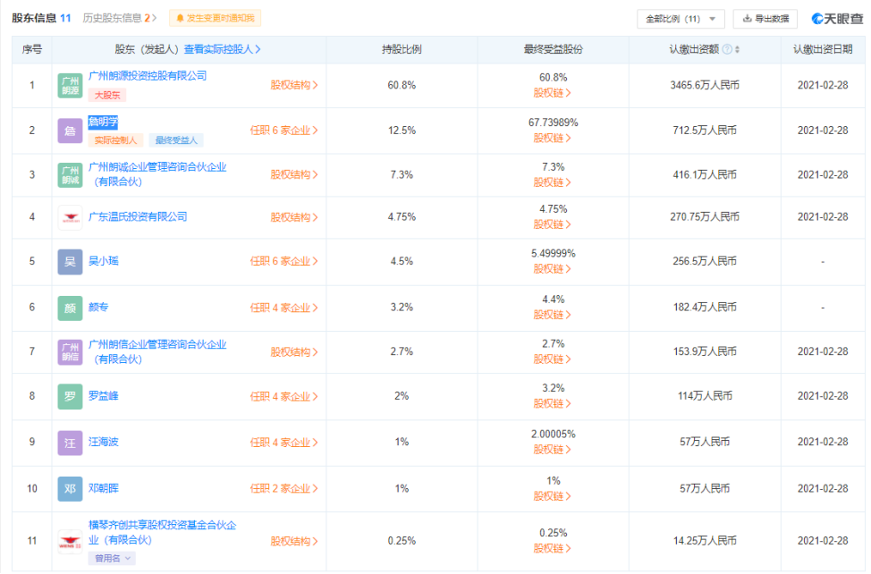
Task: Open 股权链 under 4.4%
Action: point(552,316)
